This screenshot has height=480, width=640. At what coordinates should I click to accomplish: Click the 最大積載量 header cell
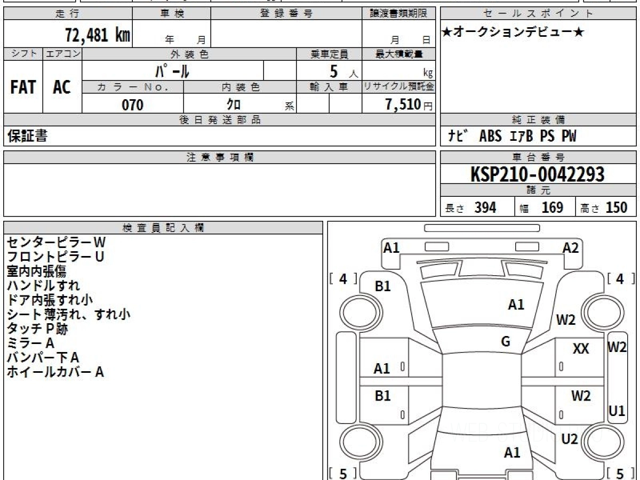(399, 54)
